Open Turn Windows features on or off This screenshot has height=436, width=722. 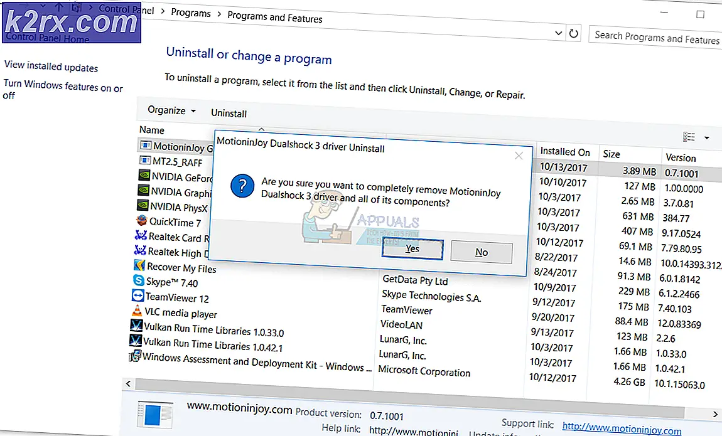click(63, 89)
